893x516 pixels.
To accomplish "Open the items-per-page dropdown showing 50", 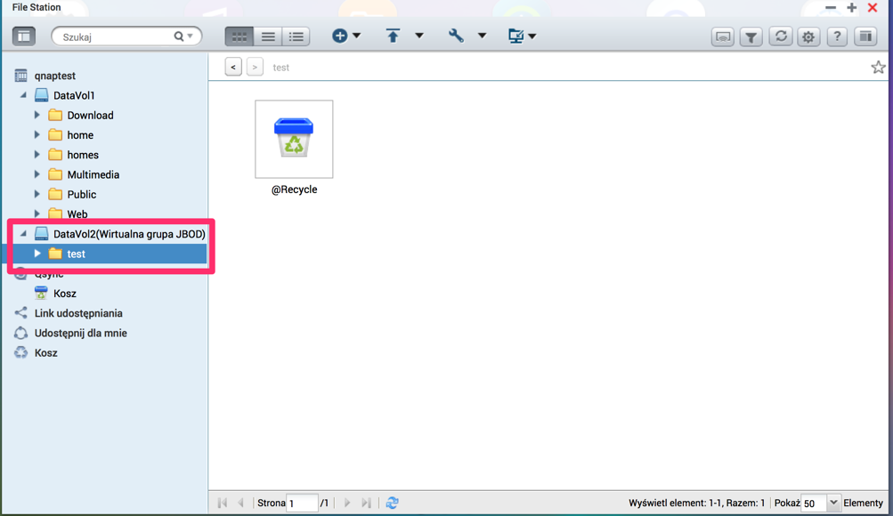I will (833, 503).
